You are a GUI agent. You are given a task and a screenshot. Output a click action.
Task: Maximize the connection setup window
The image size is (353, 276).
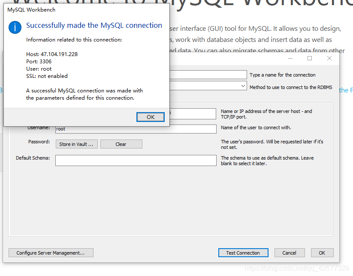(x=310, y=58)
